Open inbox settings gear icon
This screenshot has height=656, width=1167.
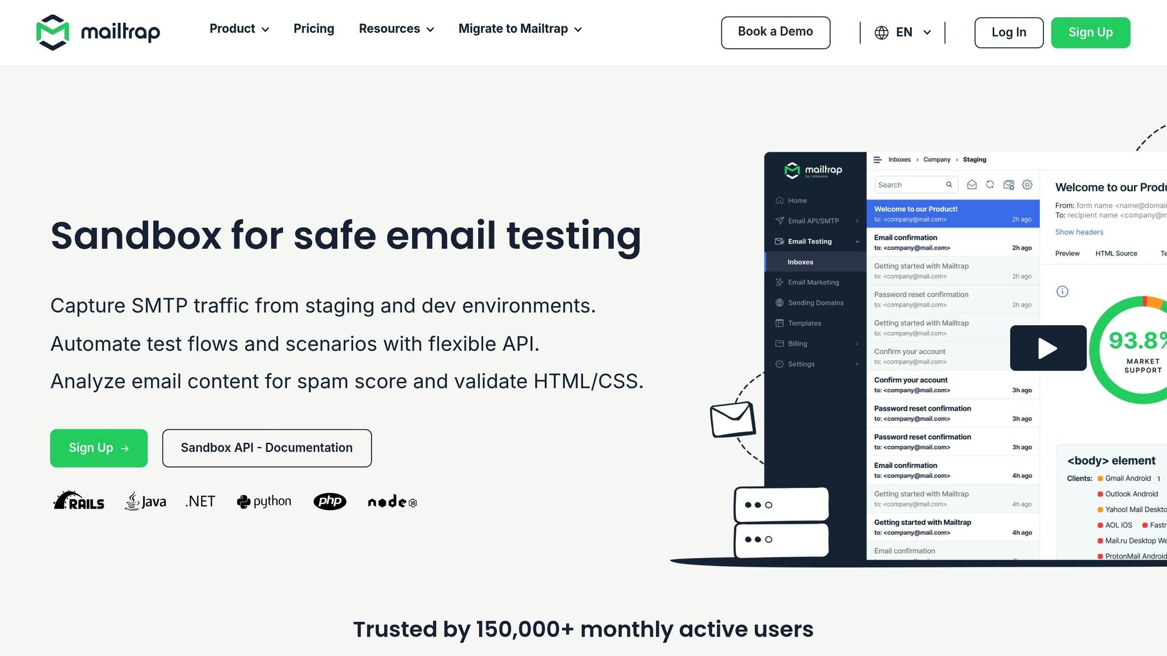pos(1027,184)
